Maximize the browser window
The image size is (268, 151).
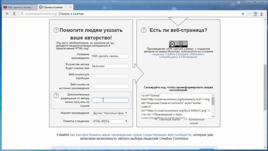(255, 2)
